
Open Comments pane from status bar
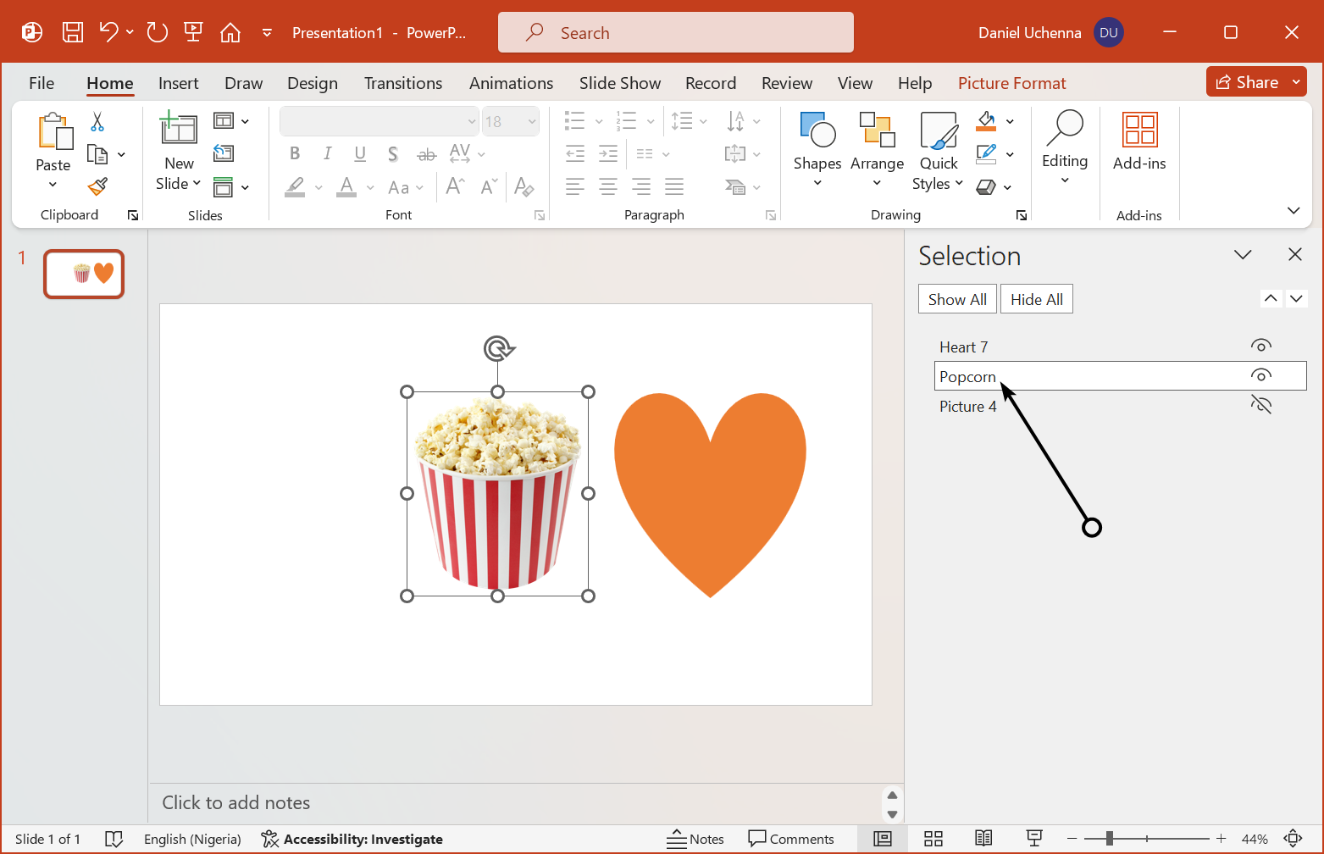(x=791, y=839)
